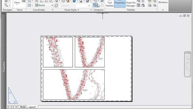The height and width of the screenshot is (109, 193).
Task: Toggle the X-Ray effect icon
Action: [x=56, y=5]
